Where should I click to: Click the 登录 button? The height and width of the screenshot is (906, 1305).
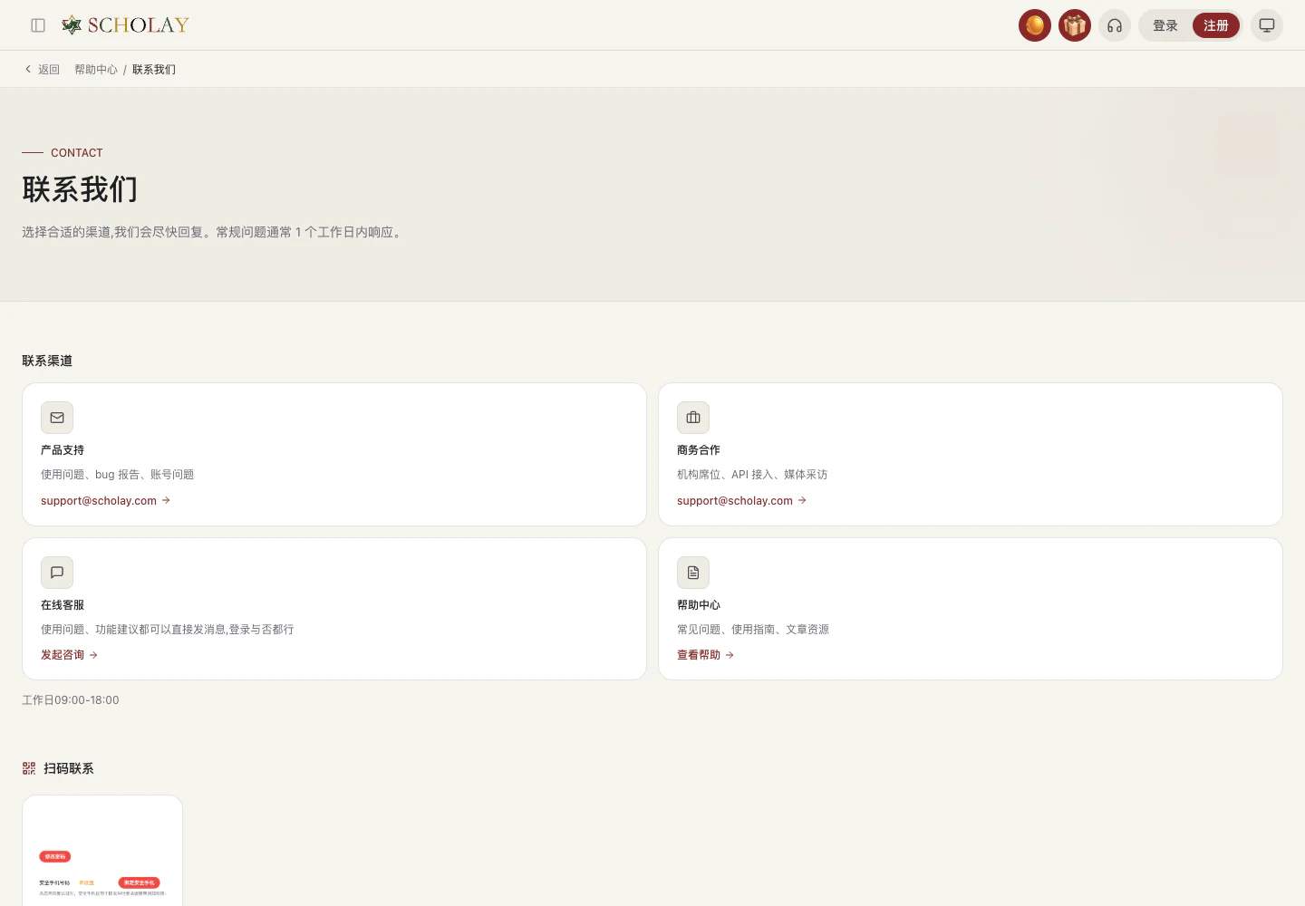point(1165,25)
